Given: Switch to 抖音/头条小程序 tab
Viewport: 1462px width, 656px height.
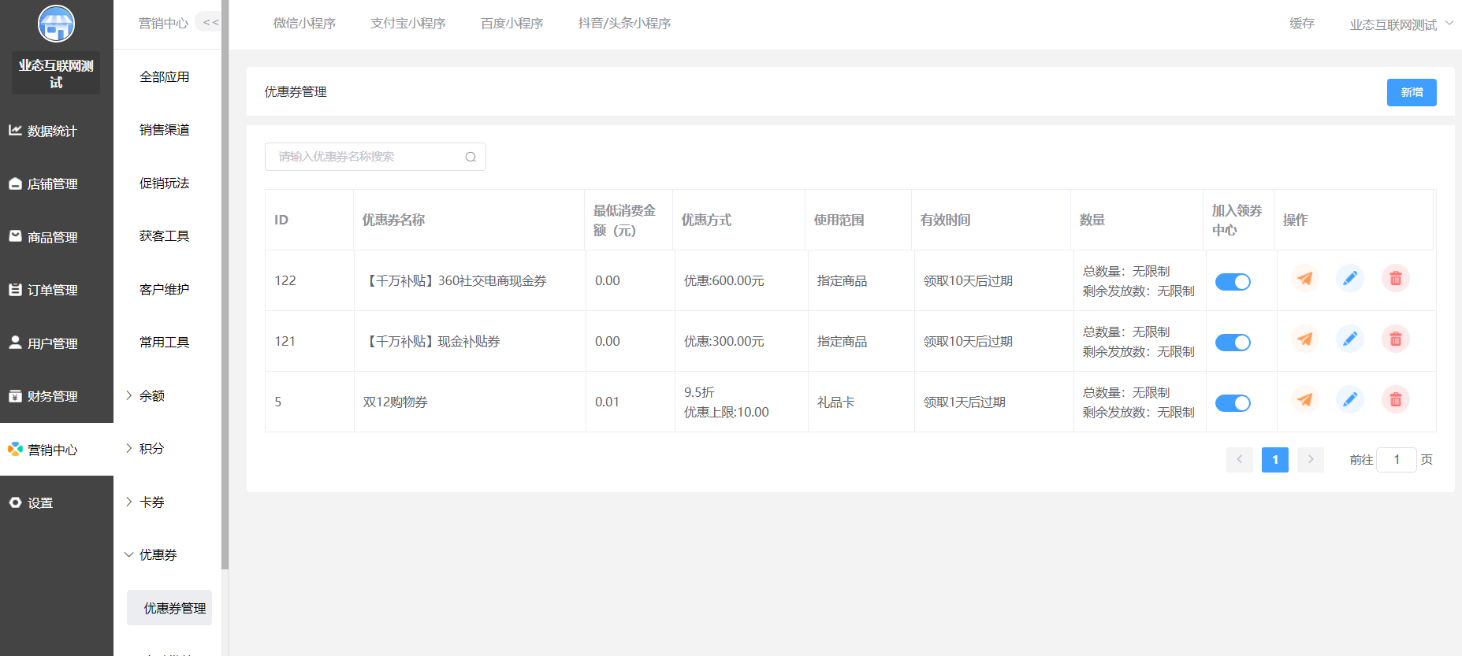Looking at the screenshot, I should 624,24.
